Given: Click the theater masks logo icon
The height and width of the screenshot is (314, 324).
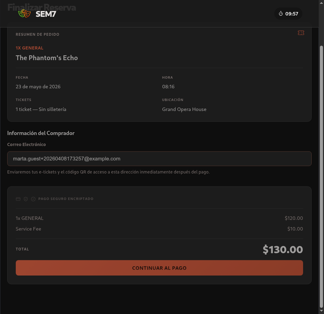Looking at the screenshot, I should 24,14.
